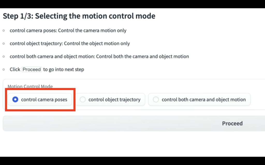The image size is (265, 165).
Task: Click the Proceed button at the bottom
Action: pos(232,123)
